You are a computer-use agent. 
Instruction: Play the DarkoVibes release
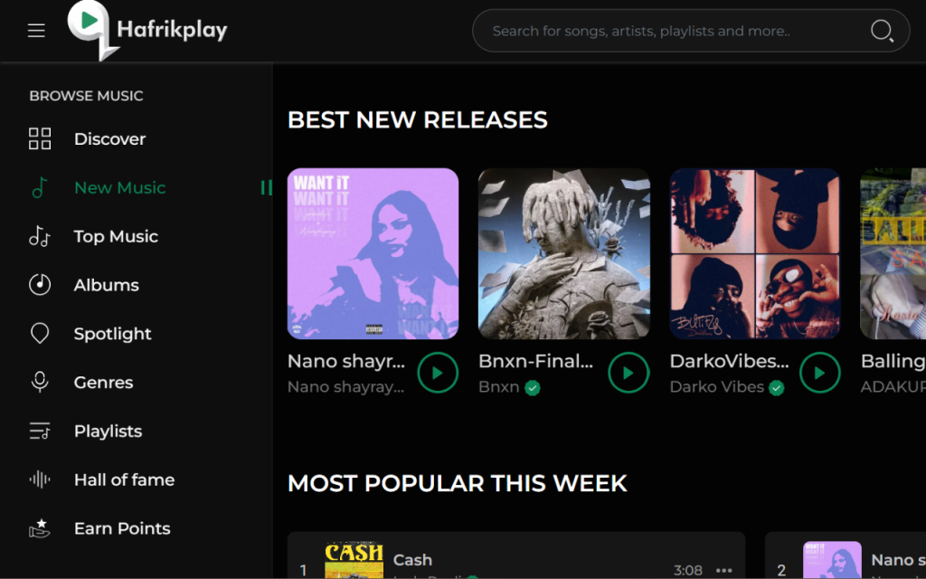(819, 373)
